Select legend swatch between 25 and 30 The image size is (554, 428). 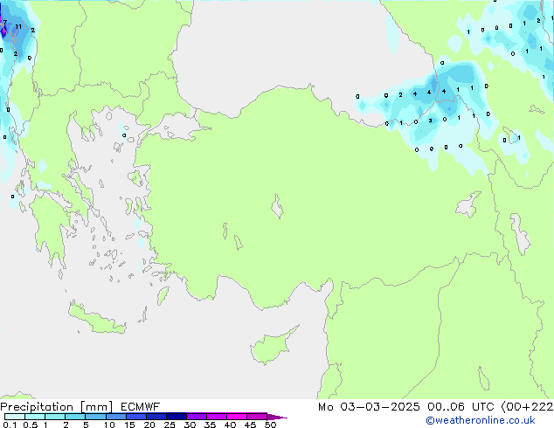177,417
